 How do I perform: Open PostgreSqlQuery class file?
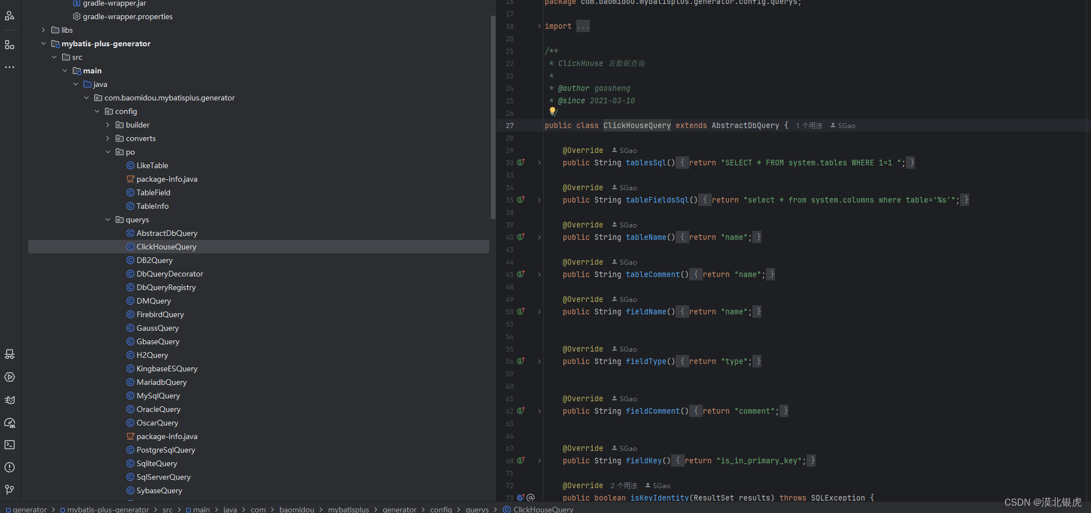coord(165,450)
